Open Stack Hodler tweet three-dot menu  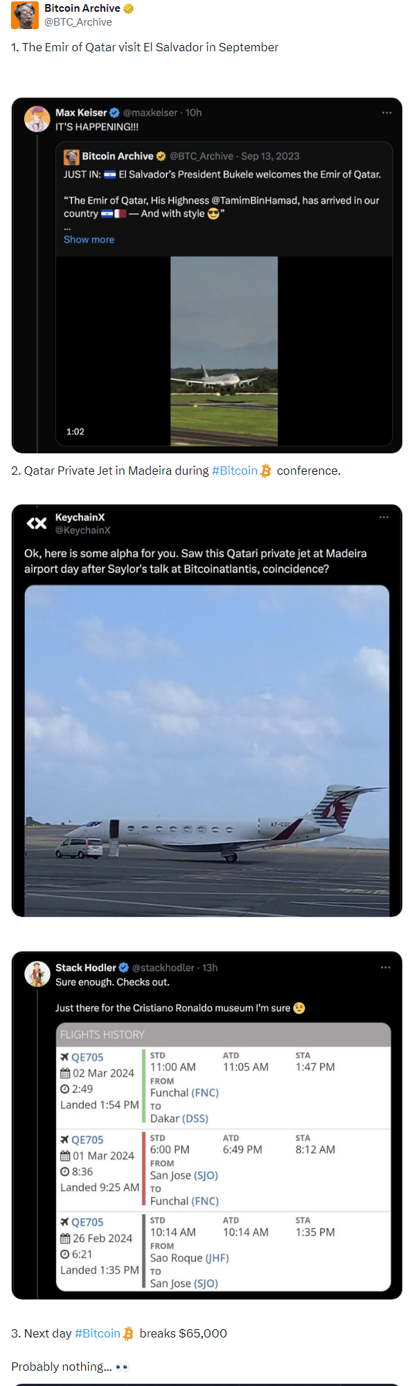tap(385, 967)
